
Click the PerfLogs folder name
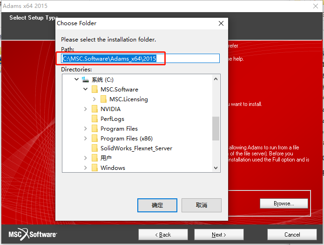112,119
